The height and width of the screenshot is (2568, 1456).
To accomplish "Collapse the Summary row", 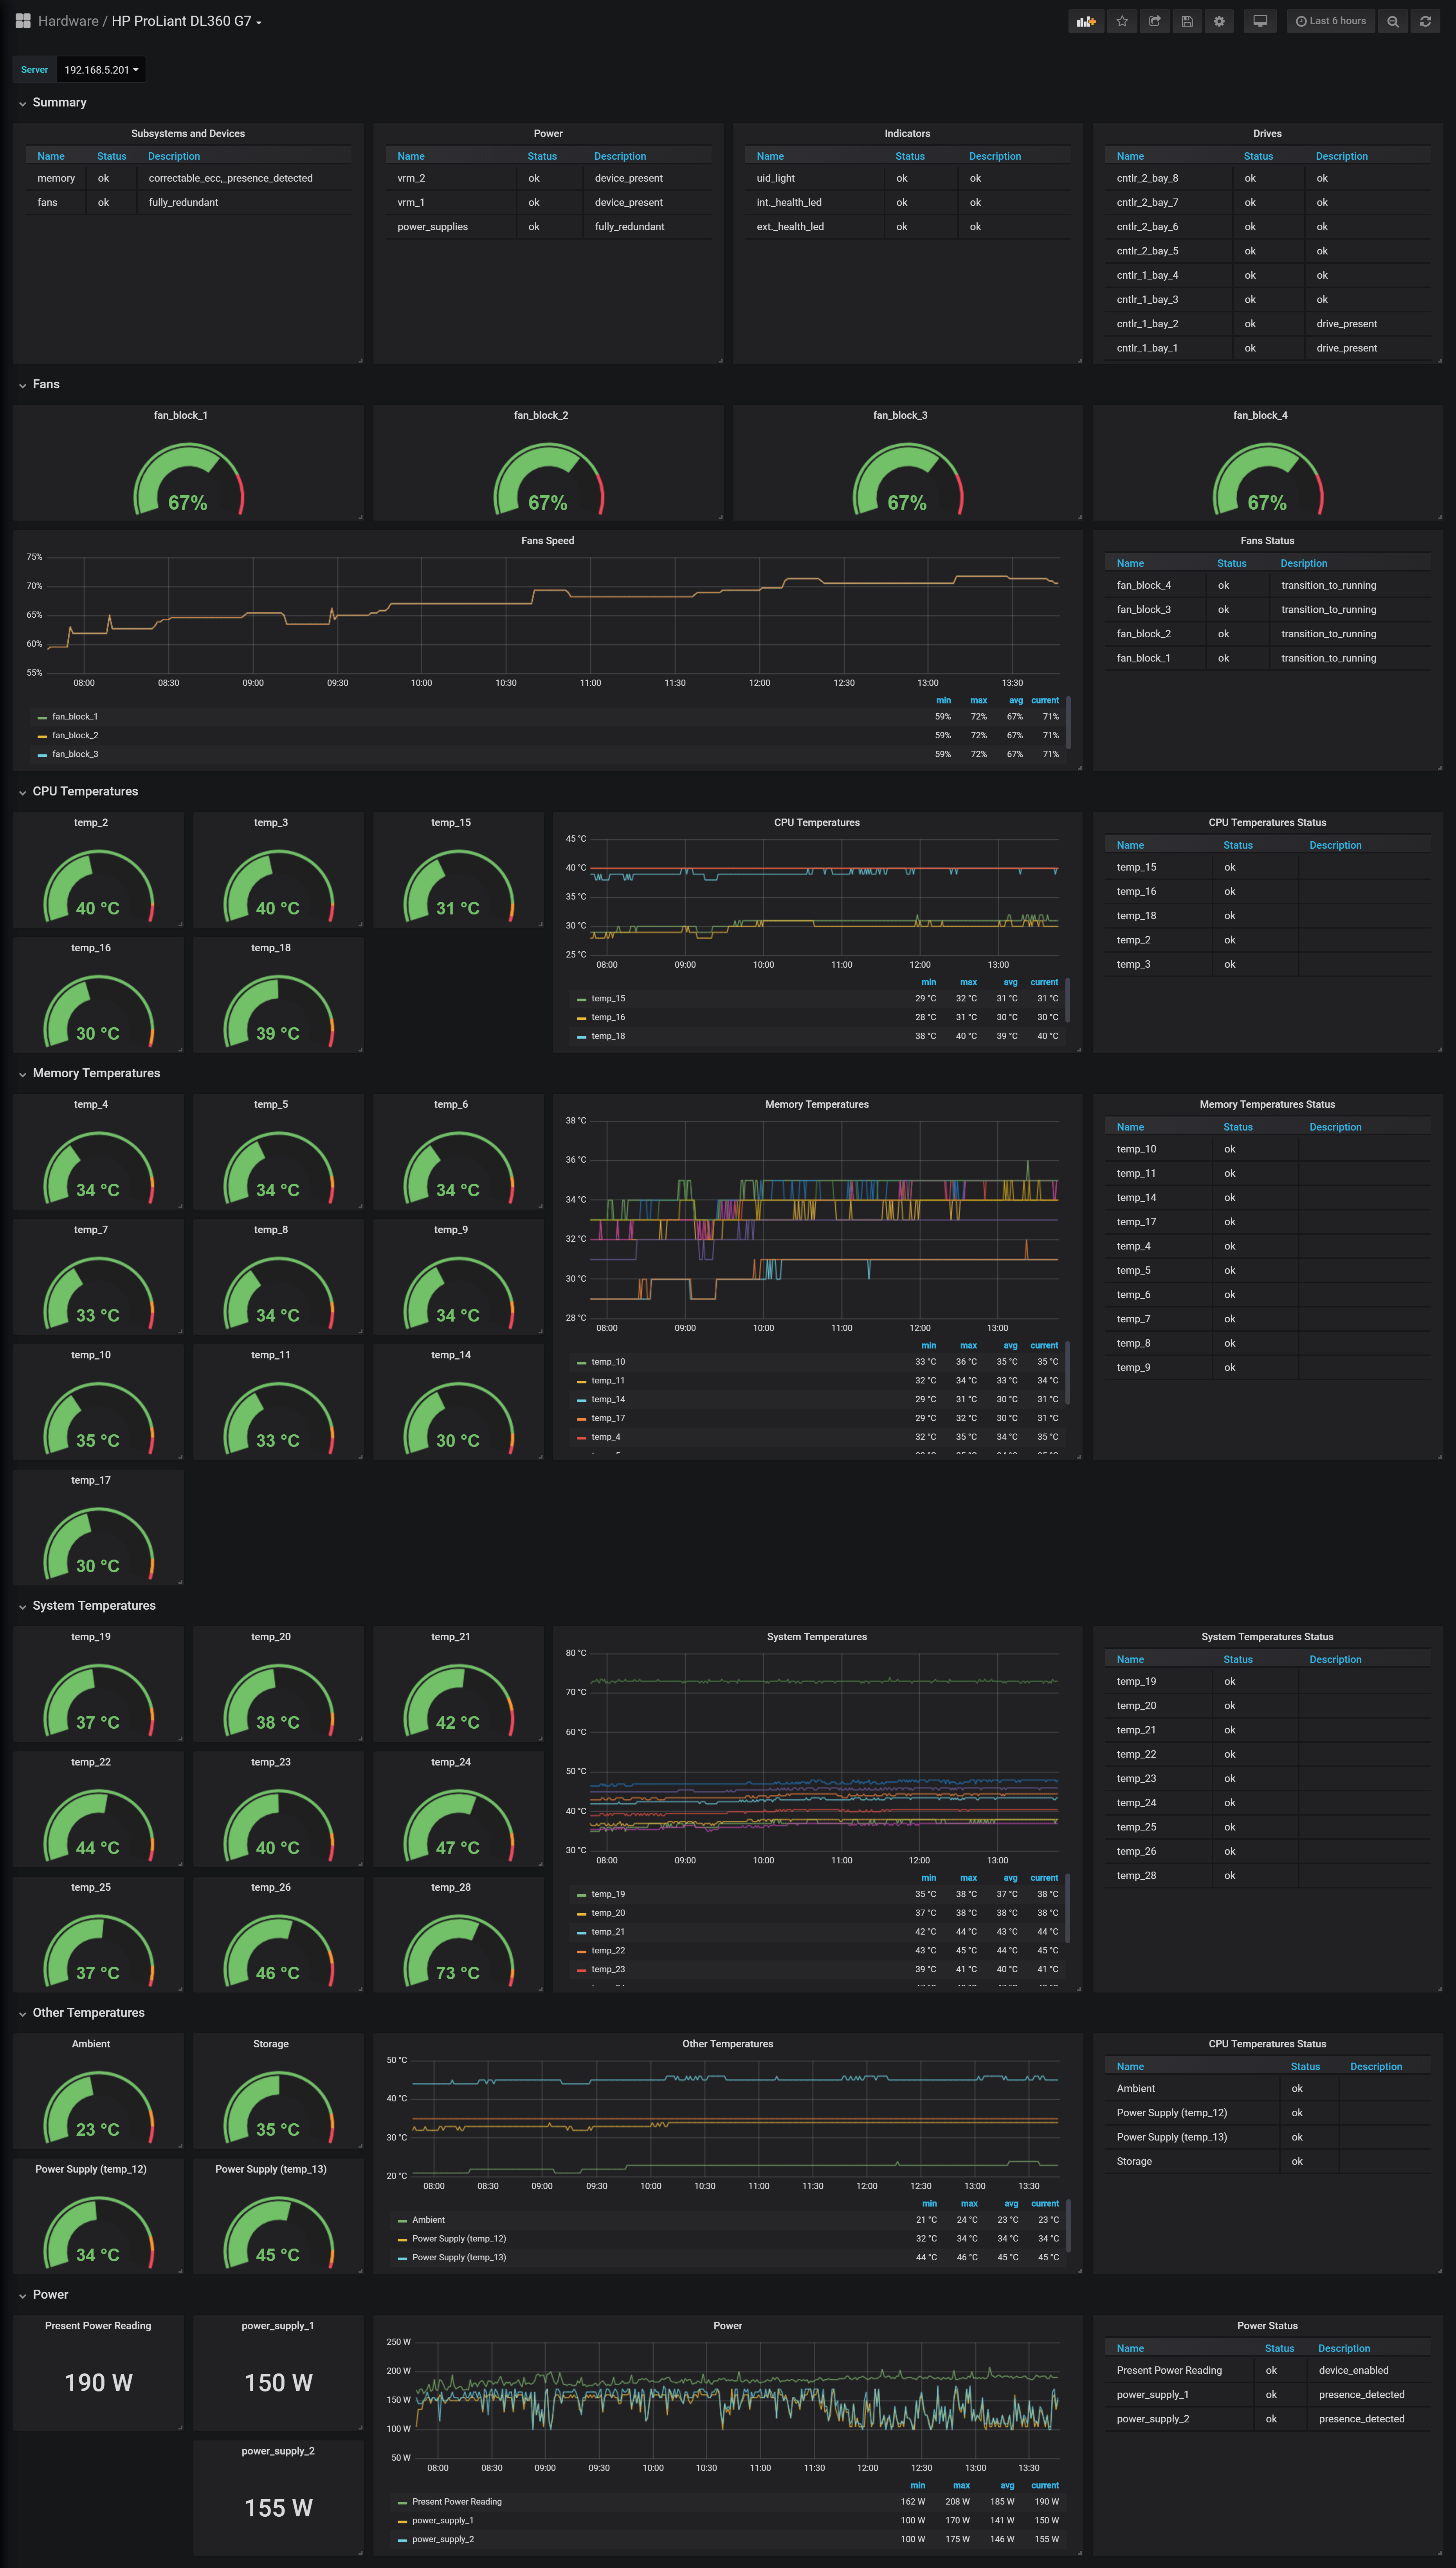I will point(52,103).
